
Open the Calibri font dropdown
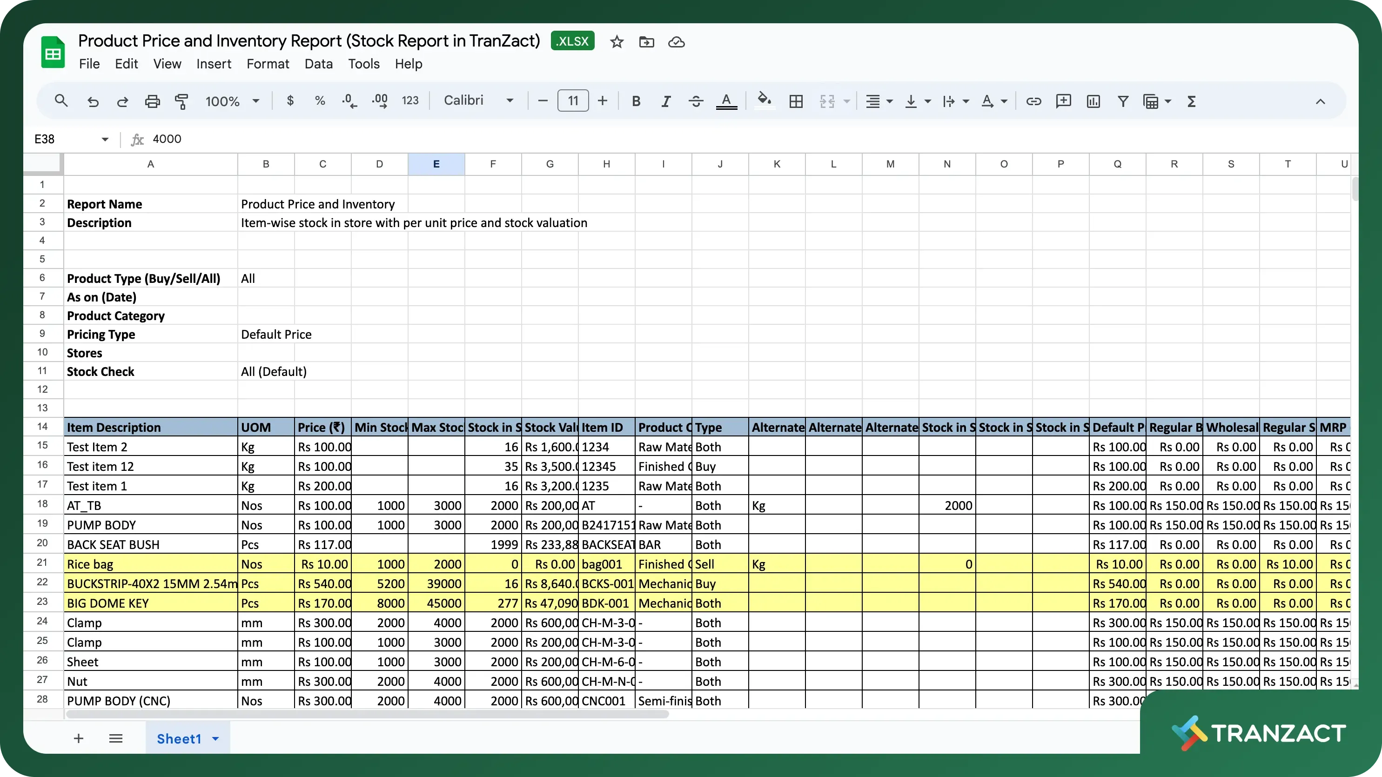pyautogui.click(x=477, y=100)
